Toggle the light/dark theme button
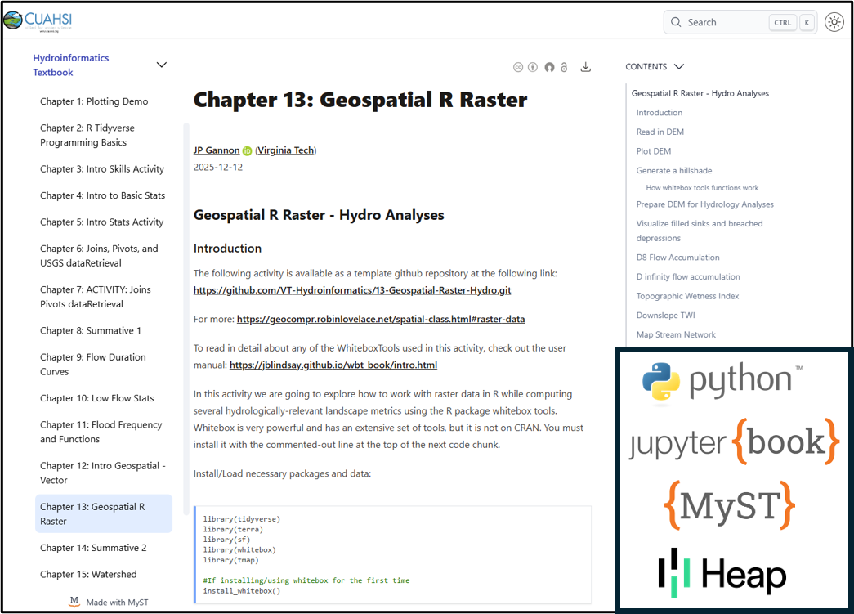The image size is (854, 614). tap(834, 22)
